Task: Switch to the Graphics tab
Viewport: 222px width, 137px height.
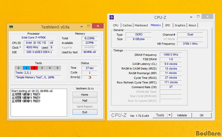Action: [180, 25]
